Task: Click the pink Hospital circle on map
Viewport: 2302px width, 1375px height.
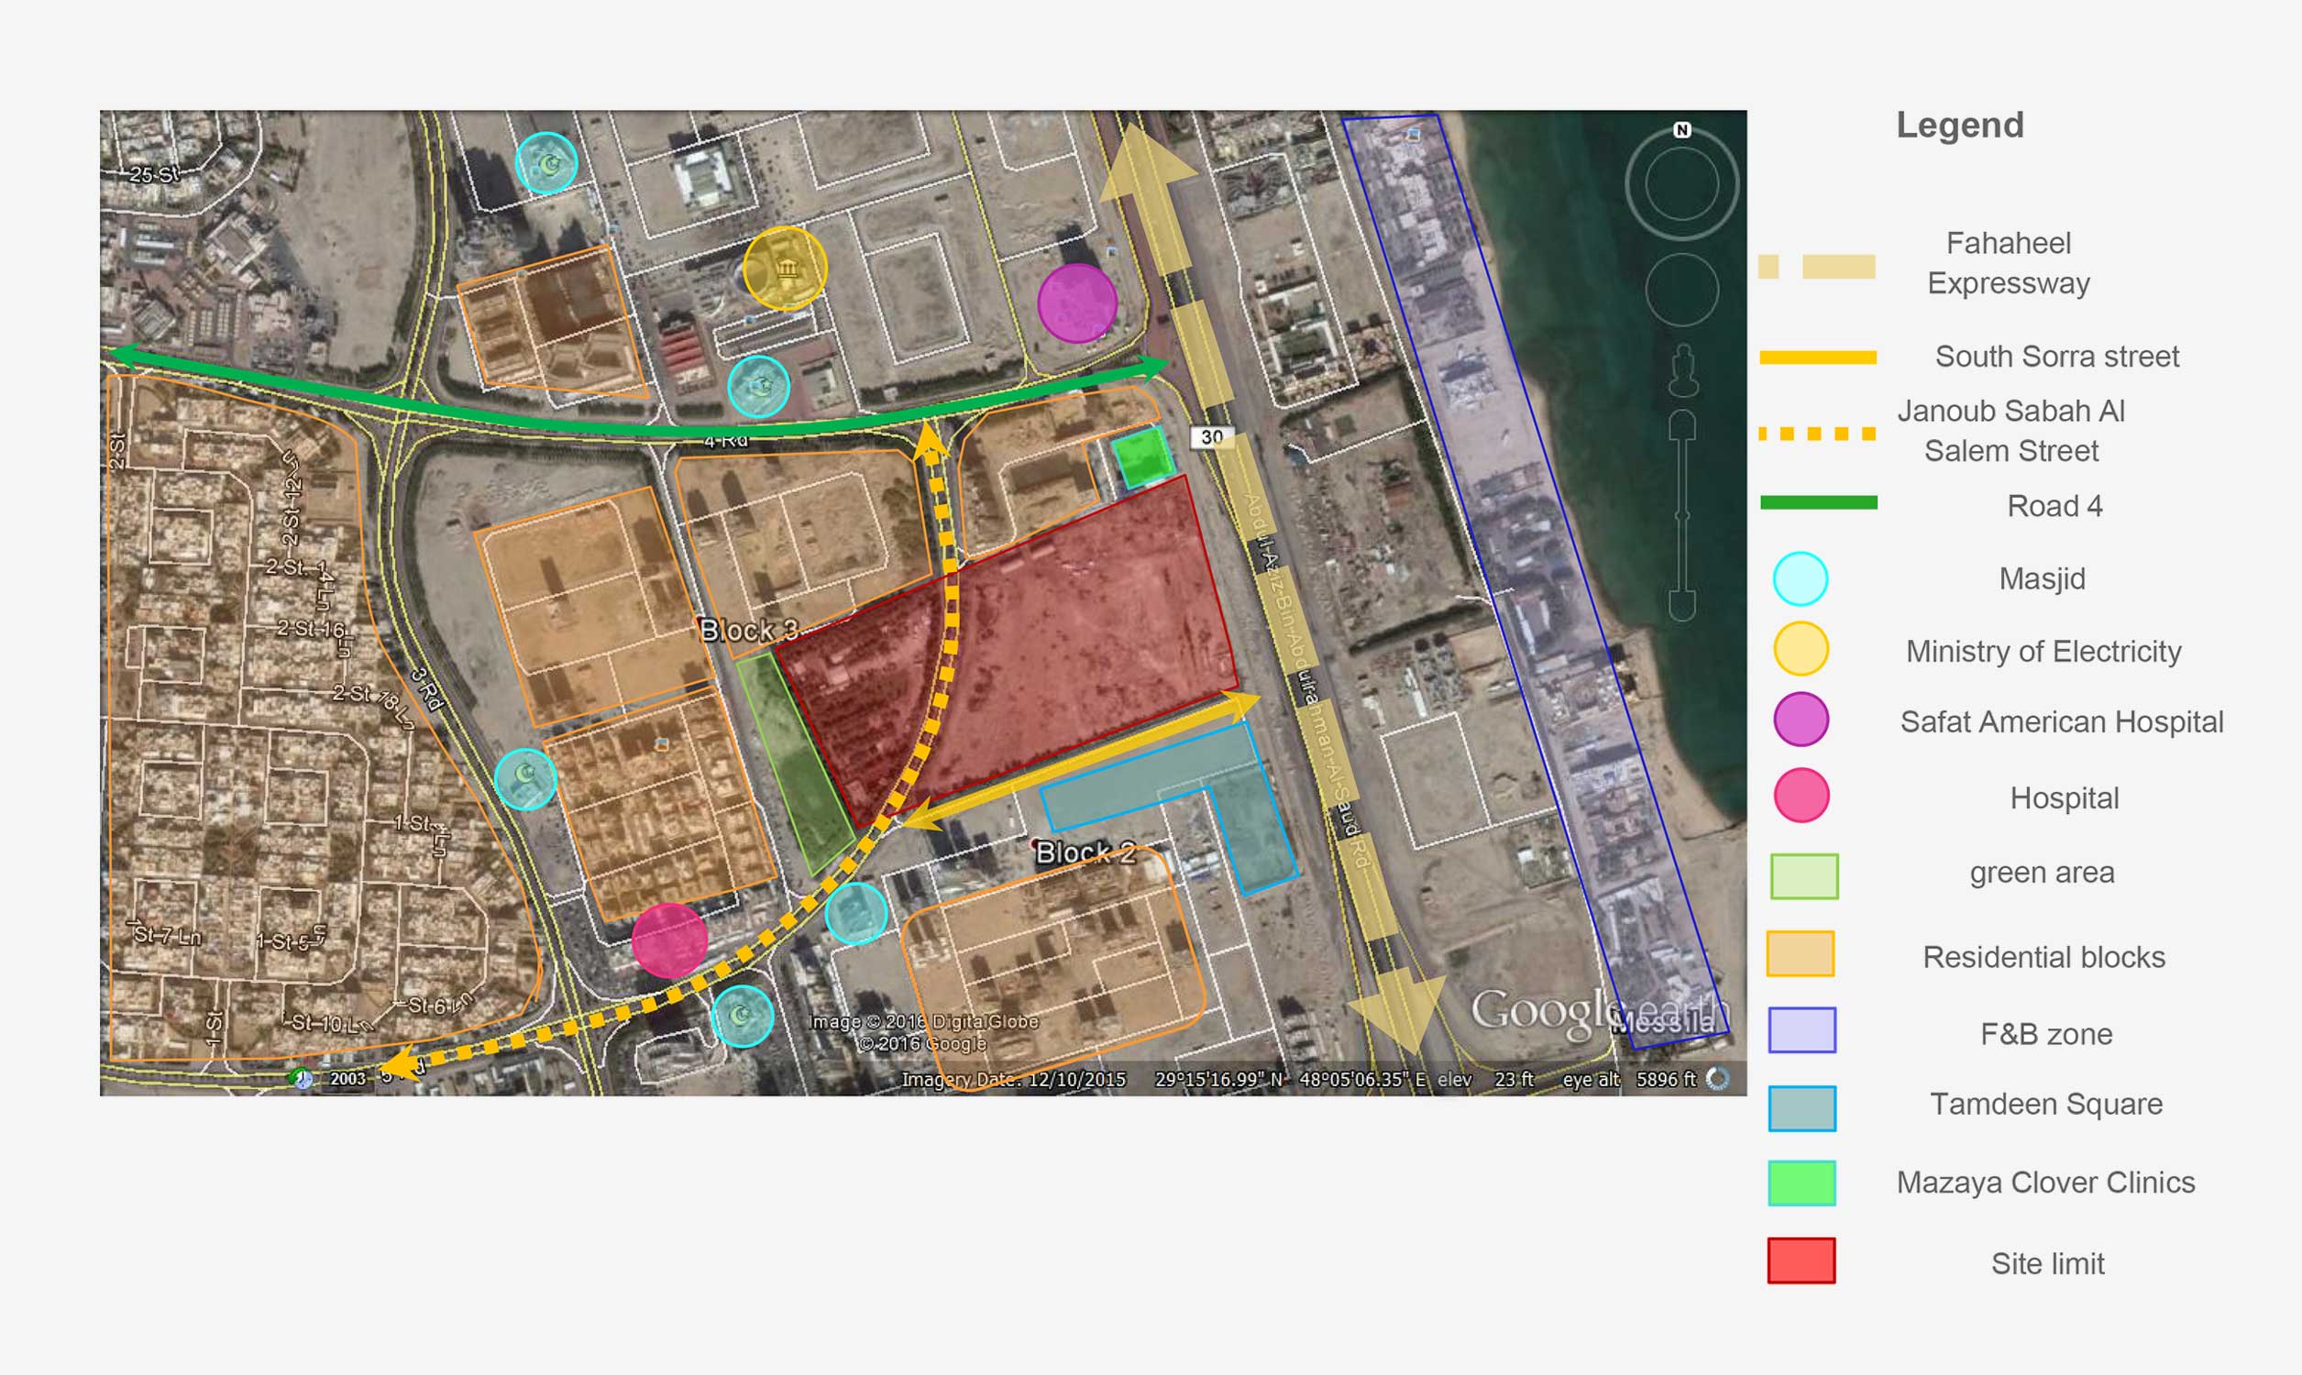Action: coord(669,940)
